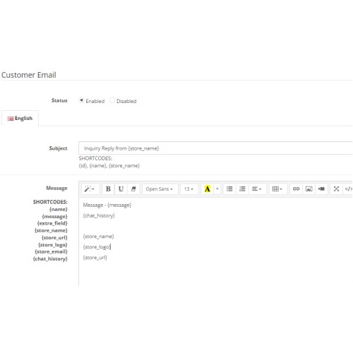Switch editor to fullscreen mode
The image size is (353, 353).
336,189
